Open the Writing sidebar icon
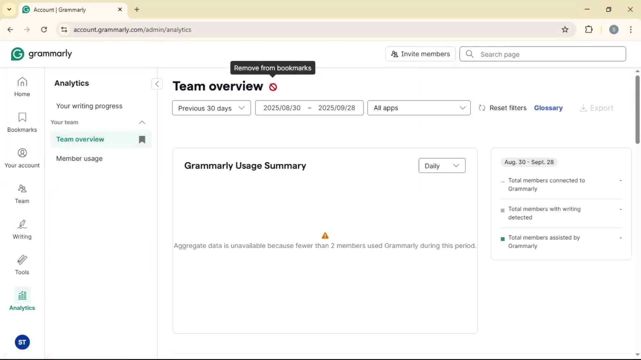 click(22, 229)
